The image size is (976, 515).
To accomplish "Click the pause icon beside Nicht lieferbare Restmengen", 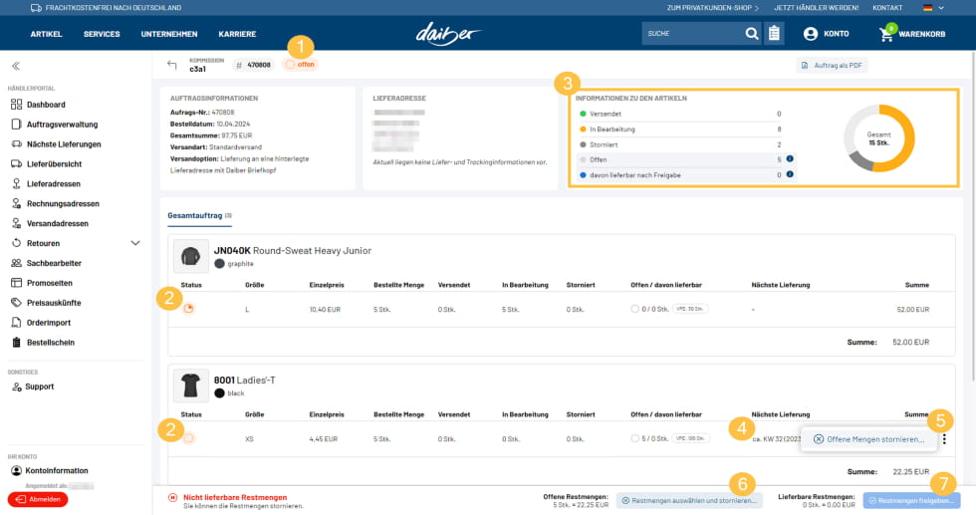I will coord(172,497).
